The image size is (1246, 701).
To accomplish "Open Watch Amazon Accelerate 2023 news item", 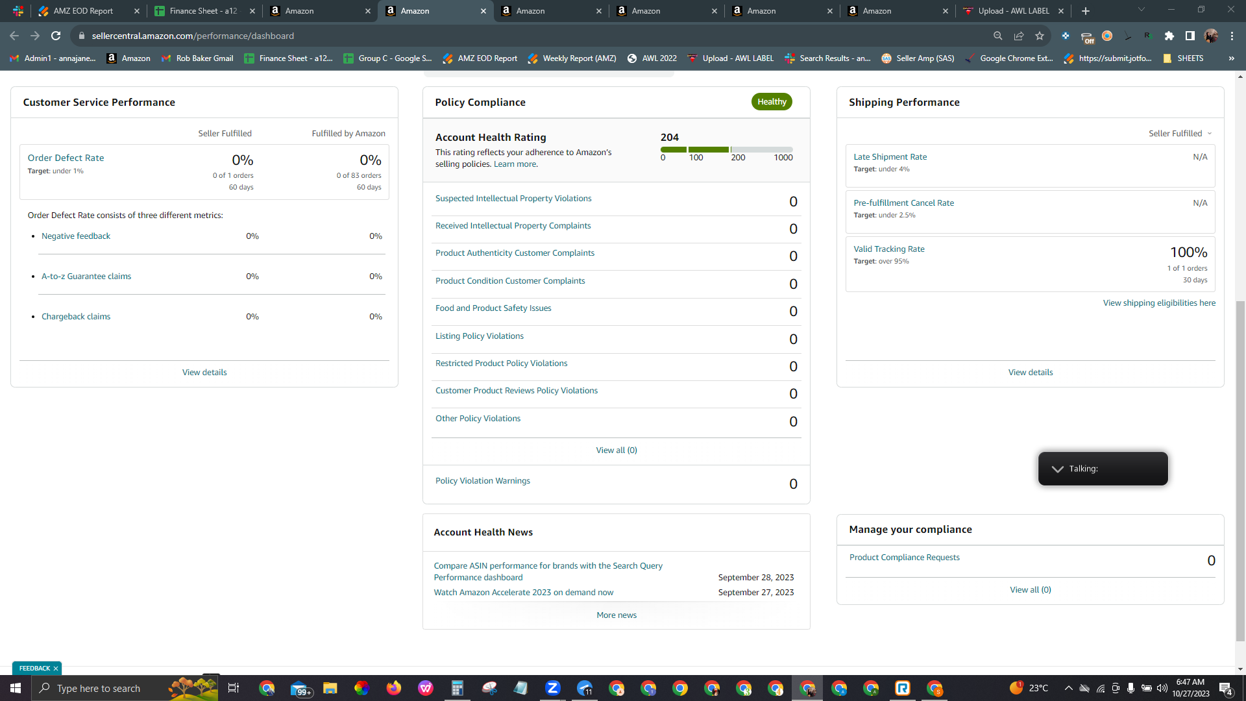I will click(x=524, y=593).
